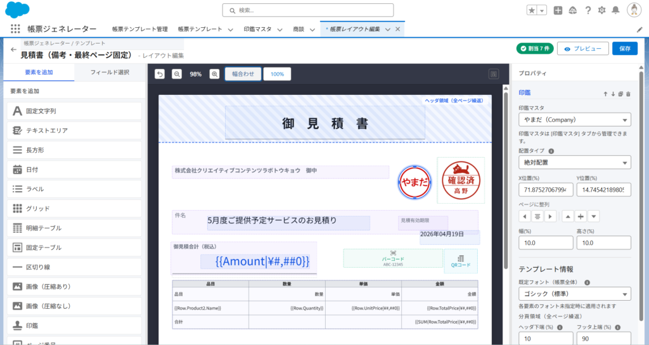Zoom in the layout canvas
The image size is (649, 345).
[214, 74]
